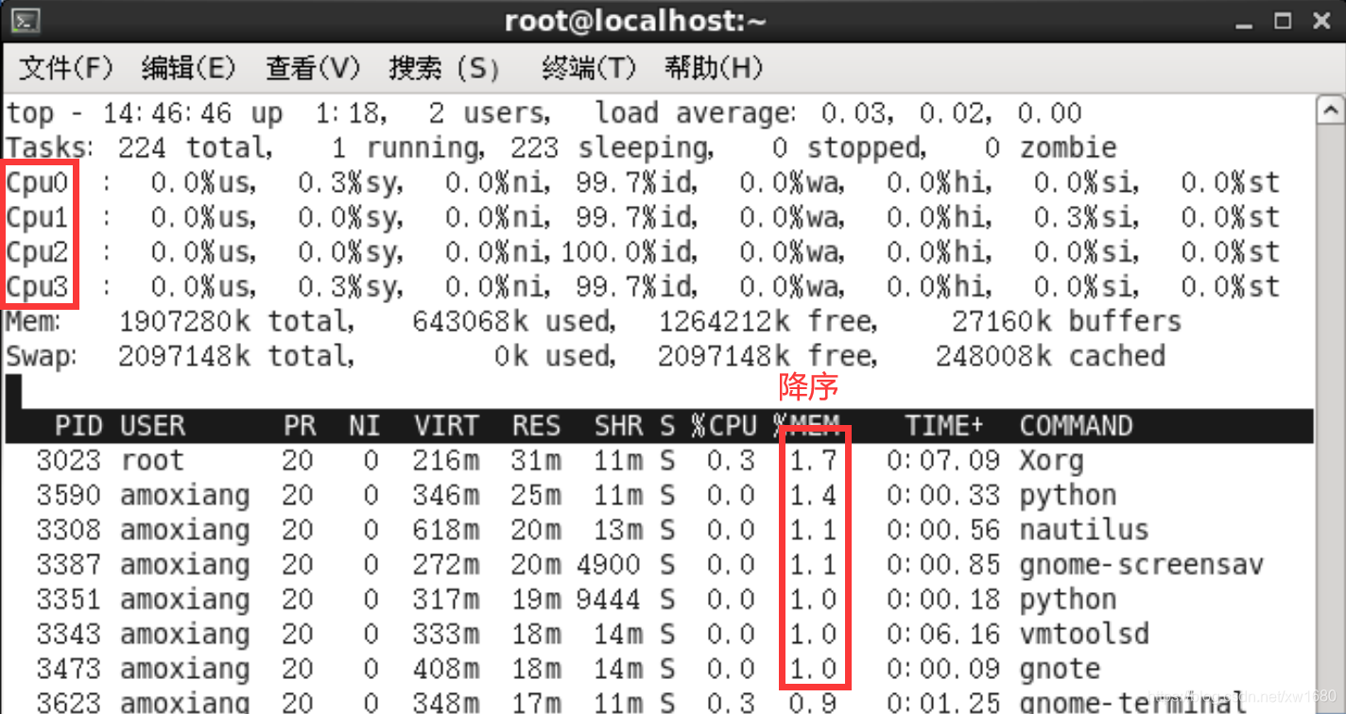Click the Cpu3 label

pos(38,287)
